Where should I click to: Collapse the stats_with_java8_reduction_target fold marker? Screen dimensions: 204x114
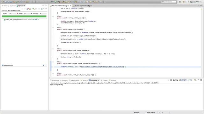pos(53,62)
